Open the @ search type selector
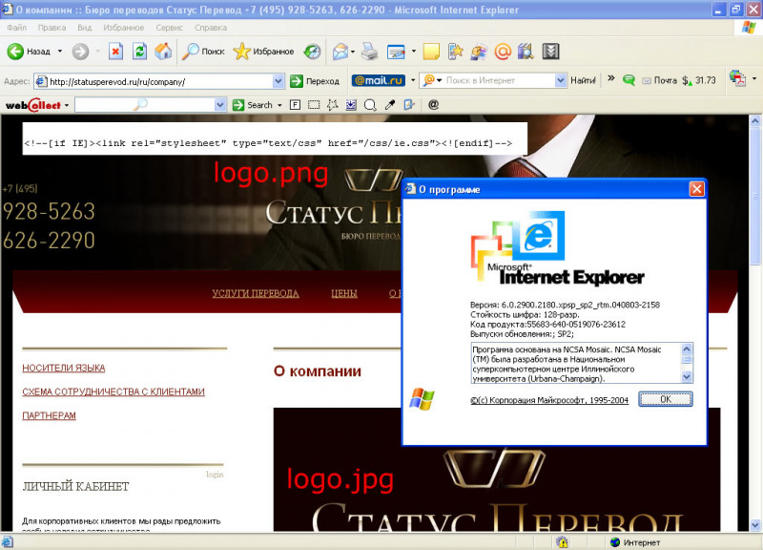 (433, 80)
